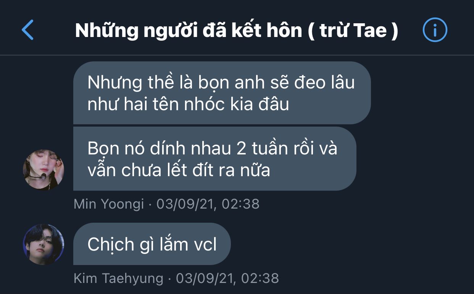Tap "2 tuần" in Yoongi's second message
The height and width of the screenshot is (294, 474).
(264, 149)
